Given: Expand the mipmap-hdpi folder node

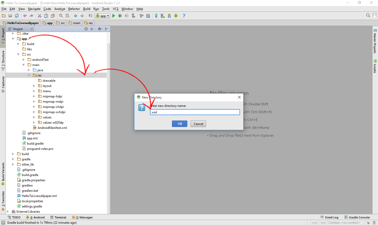Looking at the screenshot, I should [x=34, y=96].
